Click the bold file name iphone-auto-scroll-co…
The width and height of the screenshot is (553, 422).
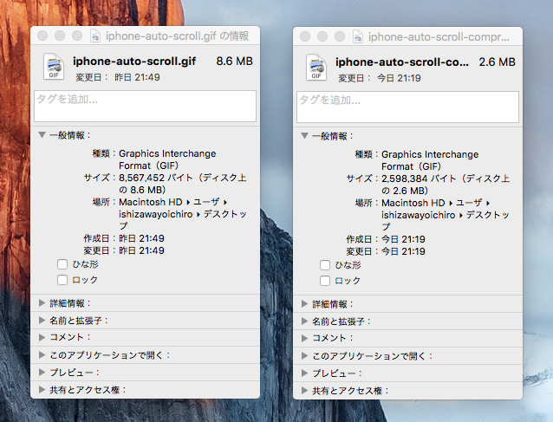tap(402, 62)
